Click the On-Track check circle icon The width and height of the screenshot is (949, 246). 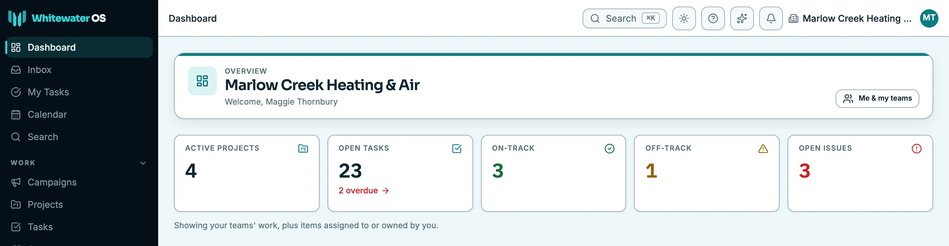[x=609, y=149]
